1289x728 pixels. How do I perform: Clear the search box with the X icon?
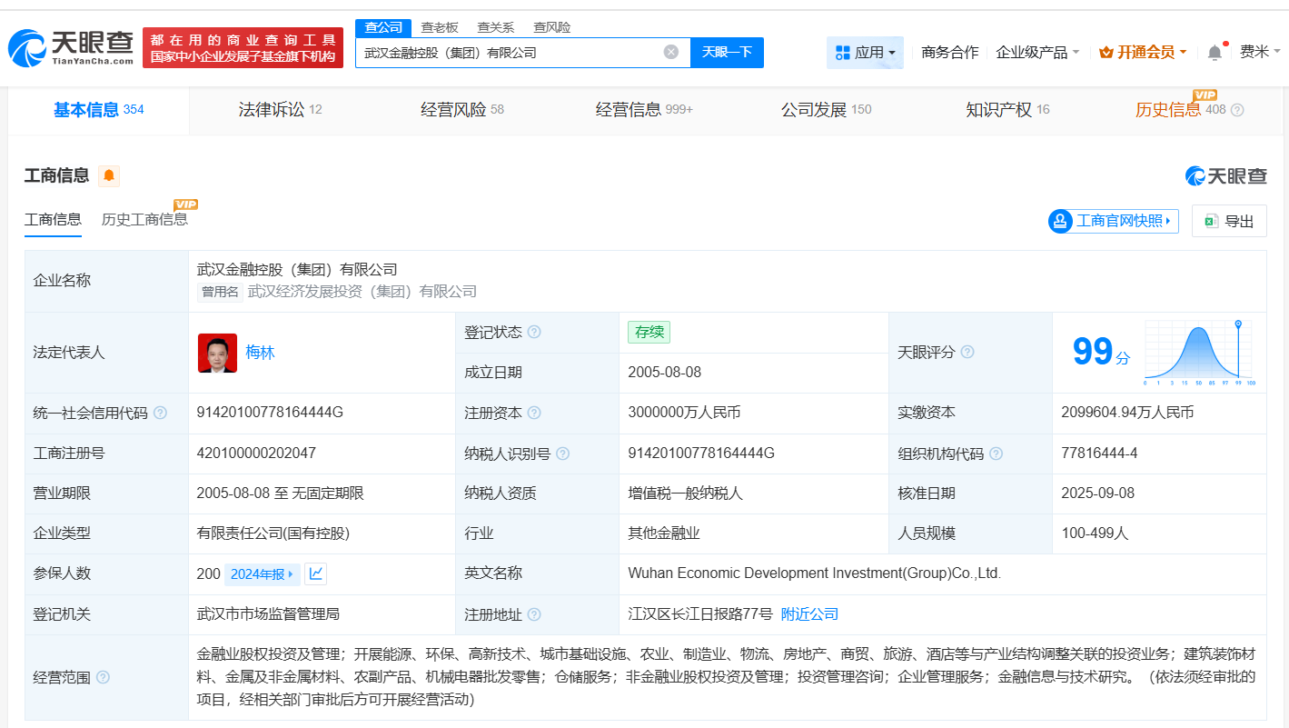[x=671, y=52]
